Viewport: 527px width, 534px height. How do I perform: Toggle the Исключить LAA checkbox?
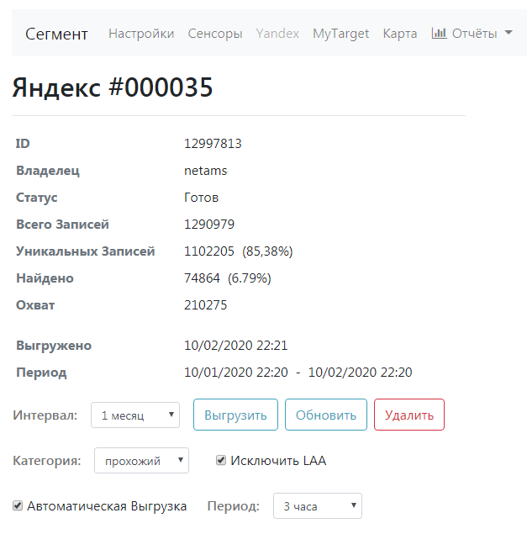[221, 461]
